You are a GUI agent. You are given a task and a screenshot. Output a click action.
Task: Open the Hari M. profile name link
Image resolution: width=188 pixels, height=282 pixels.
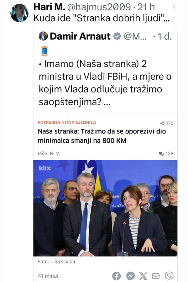click(49, 7)
